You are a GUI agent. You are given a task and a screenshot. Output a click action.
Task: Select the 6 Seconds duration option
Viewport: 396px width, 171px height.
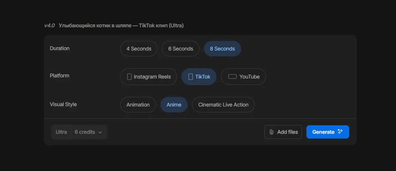181,49
